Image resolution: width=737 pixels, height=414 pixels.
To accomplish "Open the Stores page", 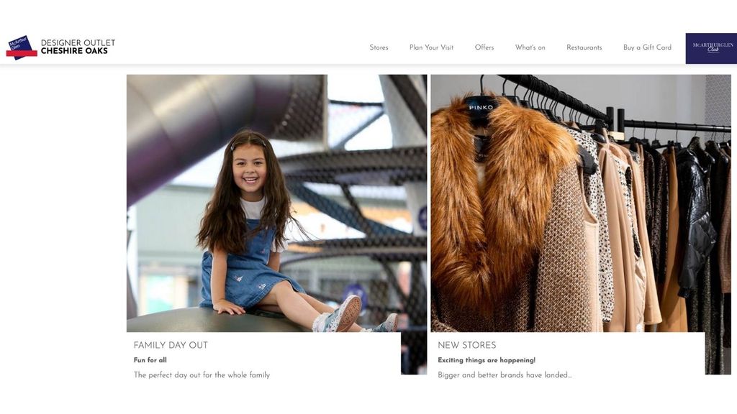I will (x=379, y=47).
